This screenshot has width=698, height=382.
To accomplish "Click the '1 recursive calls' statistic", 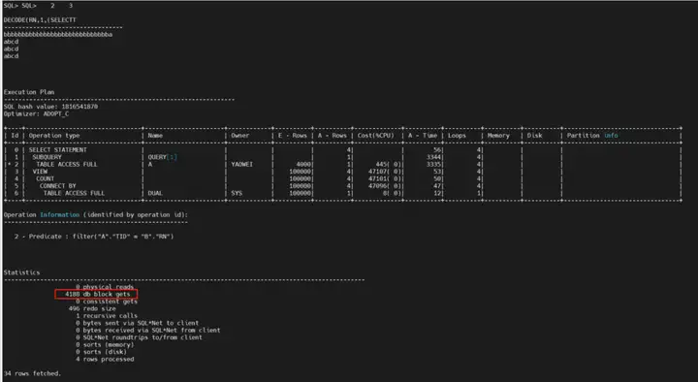I will (x=107, y=316).
